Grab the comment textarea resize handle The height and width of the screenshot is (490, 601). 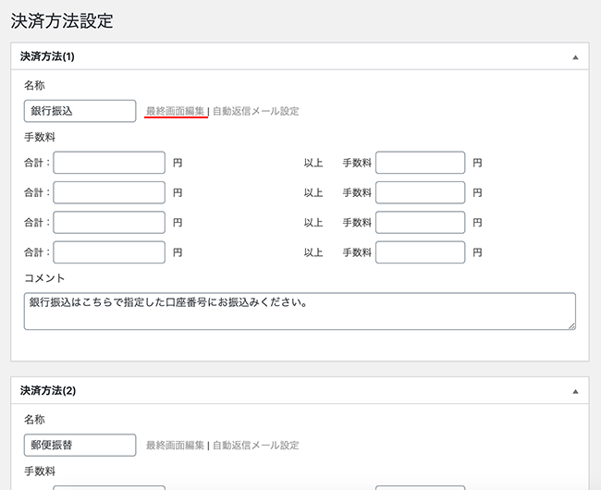click(571, 326)
